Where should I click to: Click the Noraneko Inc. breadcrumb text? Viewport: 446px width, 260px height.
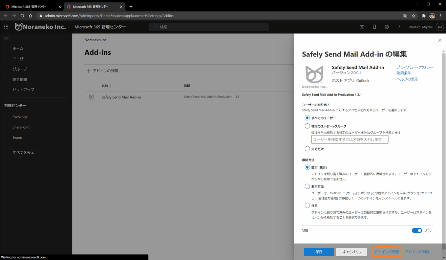tap(96, 40)
